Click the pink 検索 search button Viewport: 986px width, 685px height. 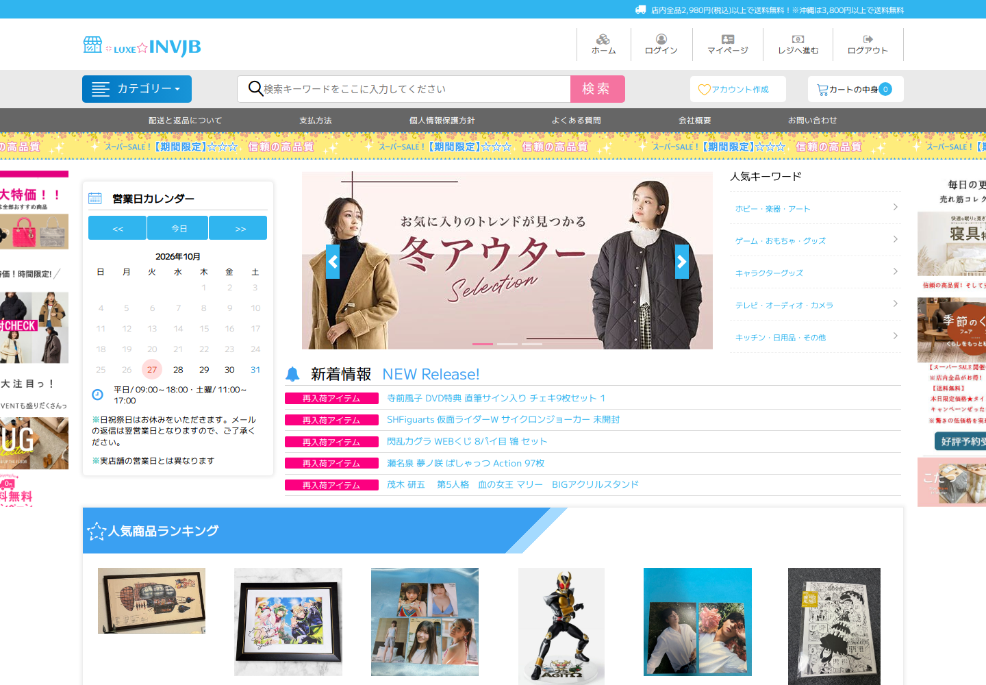(598, 89)
